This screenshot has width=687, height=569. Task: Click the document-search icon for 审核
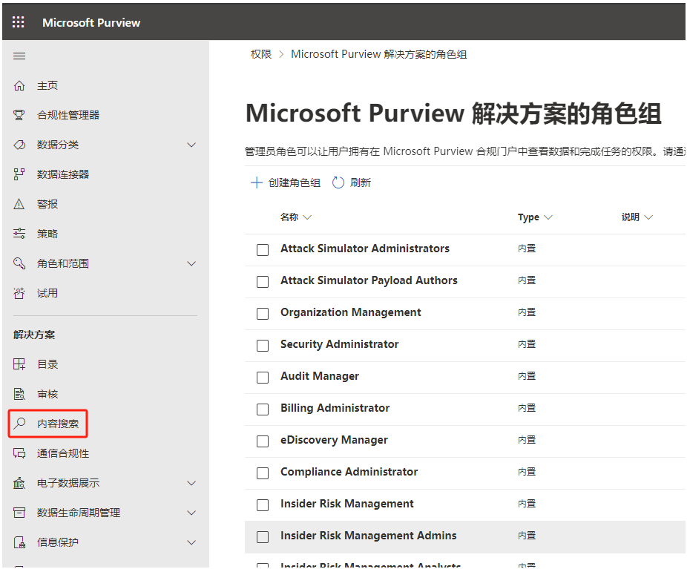click(x=19, y=394)
